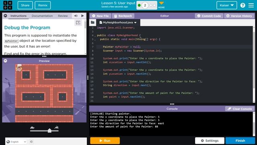257x145 pixels.
Task: Click the New File button
Action: (x=100, y=16)
